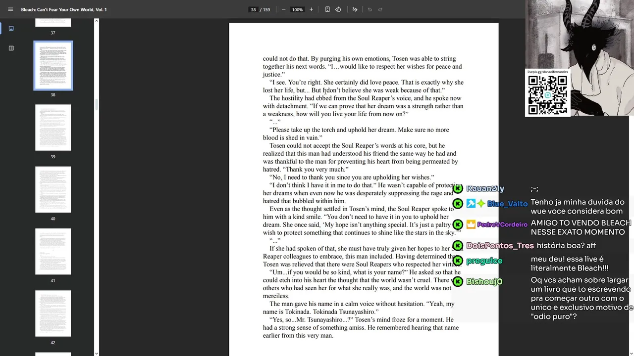Viewport: 634px width, 356px height.
Task: Click chat username preguice
Action: 484,261
